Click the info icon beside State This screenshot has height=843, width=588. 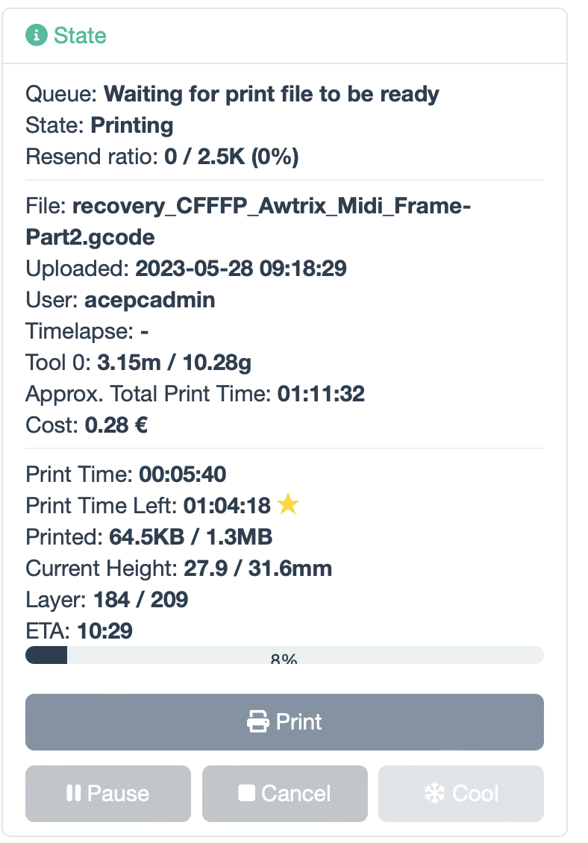tap(36, 34)
